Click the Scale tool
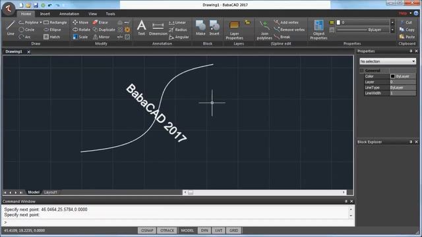Viewport: 422px width, 237px height. coord(80,37)
